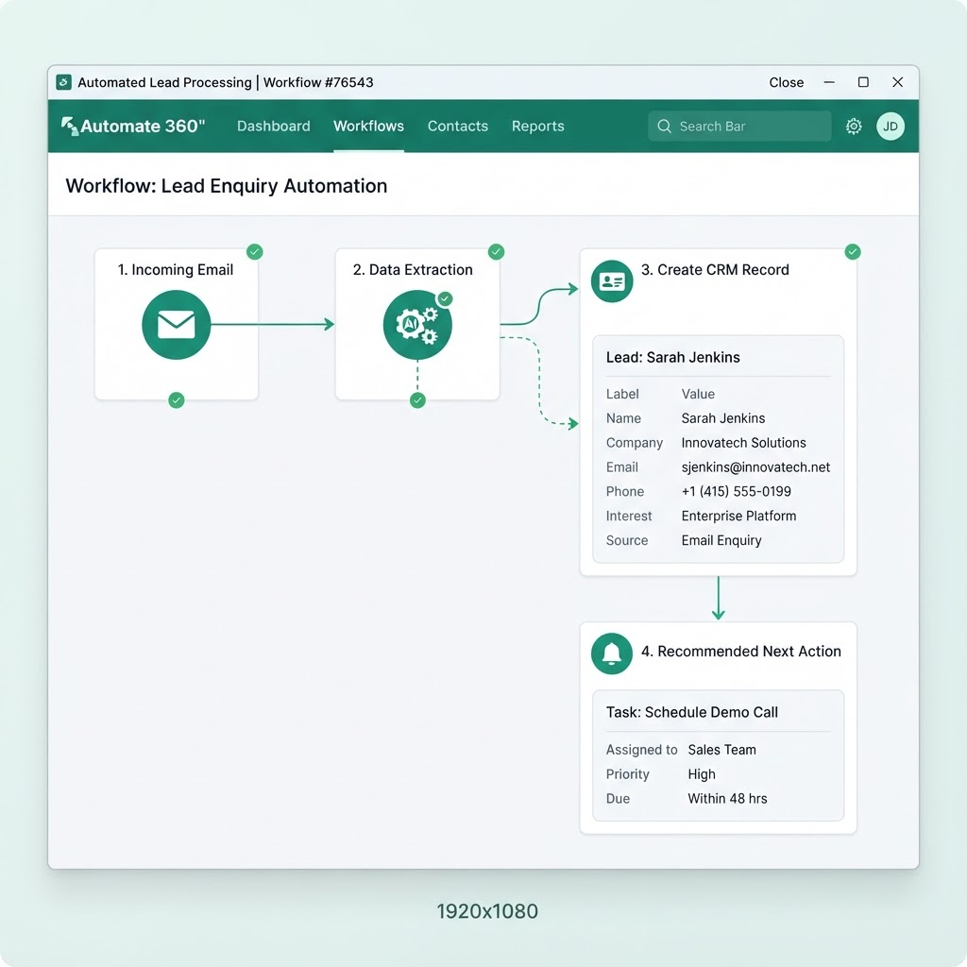This screenshot has width=967, height=967.
Task: Minimize the window
Action: [829, 82]
